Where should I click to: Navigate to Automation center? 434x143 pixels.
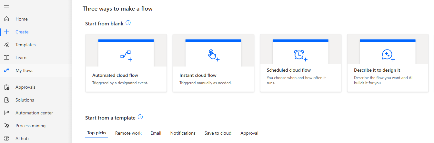coord(34,113)
